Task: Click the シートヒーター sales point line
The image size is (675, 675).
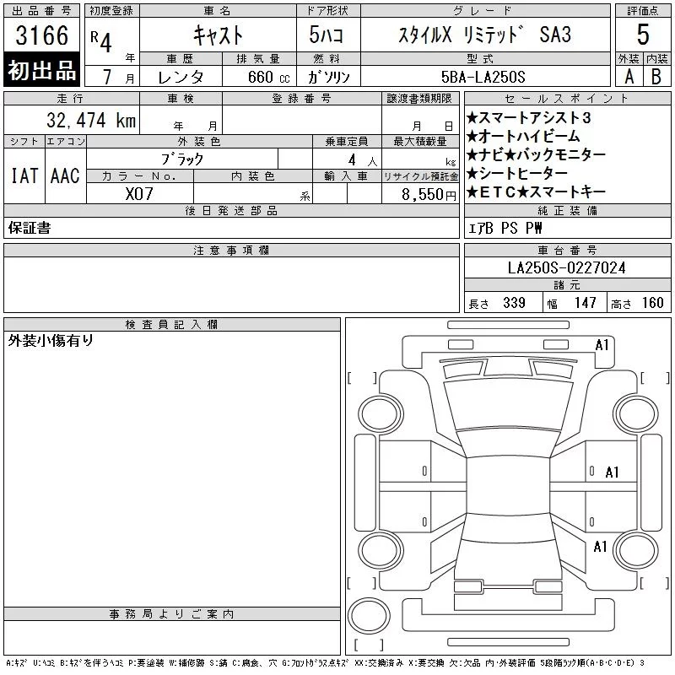Action: (517, 173)
